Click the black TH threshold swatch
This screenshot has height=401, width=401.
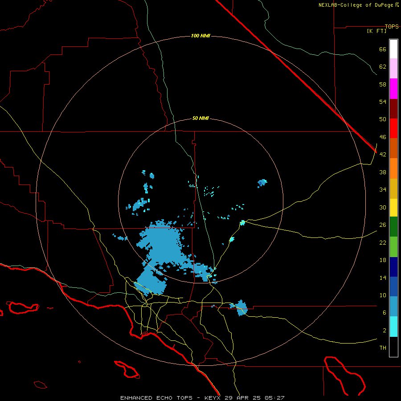click(393, 347)
